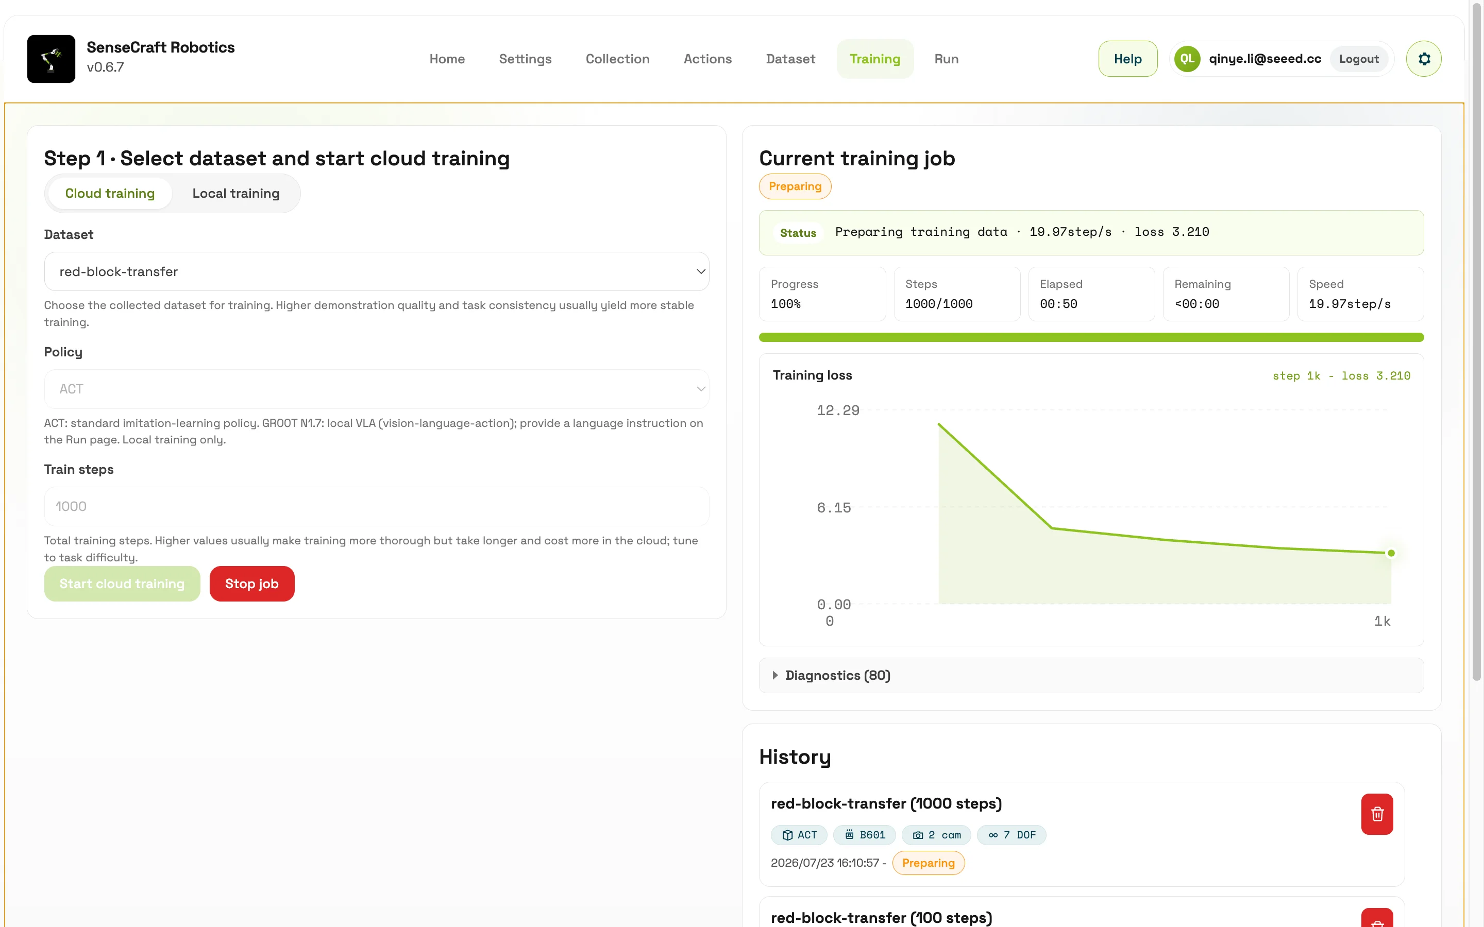1484x927 pixels.
Task: Expand the Diagnostics (80) section
Action: [x=1091, y=676]
